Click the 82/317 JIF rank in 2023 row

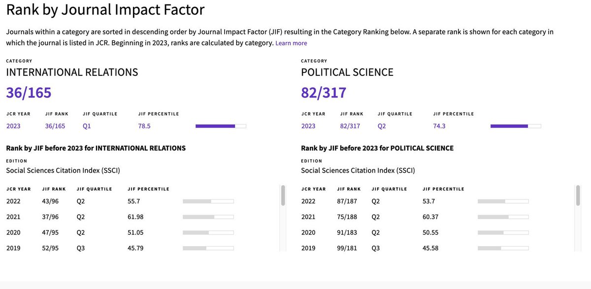coord(350,126)
